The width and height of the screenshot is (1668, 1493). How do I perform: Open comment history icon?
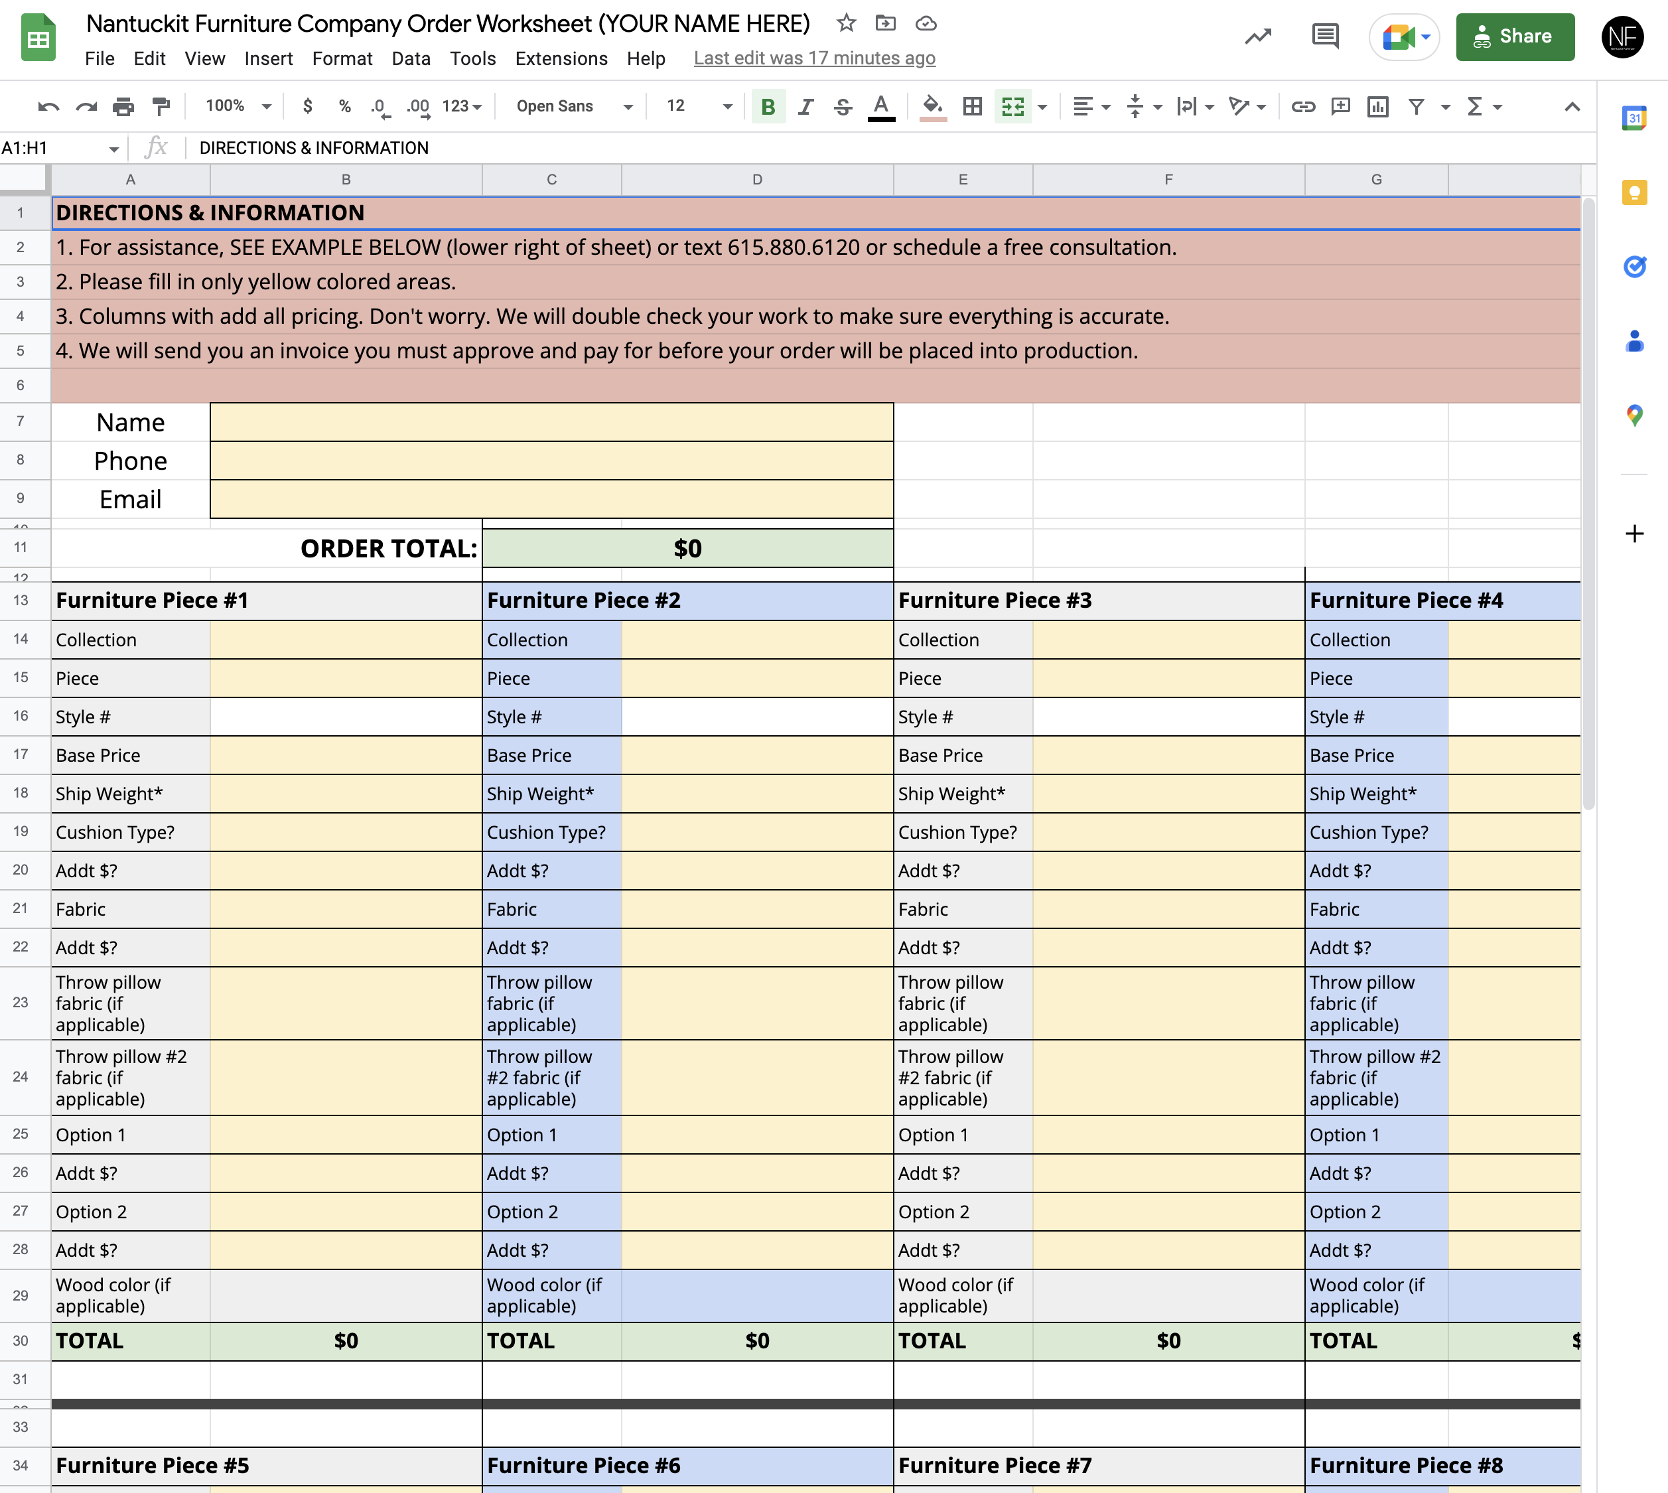[x=1324, y=36]
